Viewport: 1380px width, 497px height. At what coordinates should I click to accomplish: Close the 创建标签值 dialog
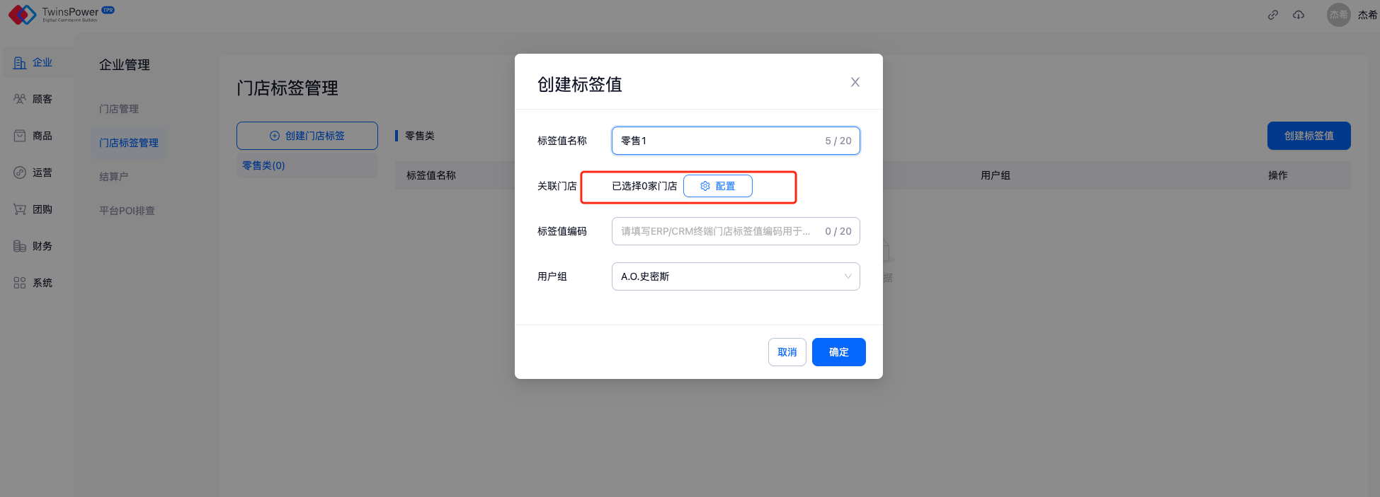tap(855, 83)
